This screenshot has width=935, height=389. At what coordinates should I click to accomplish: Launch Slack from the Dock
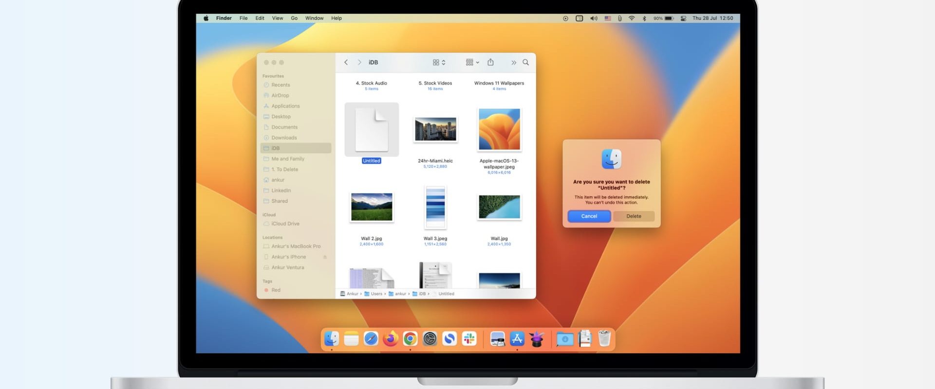[469, 338]
